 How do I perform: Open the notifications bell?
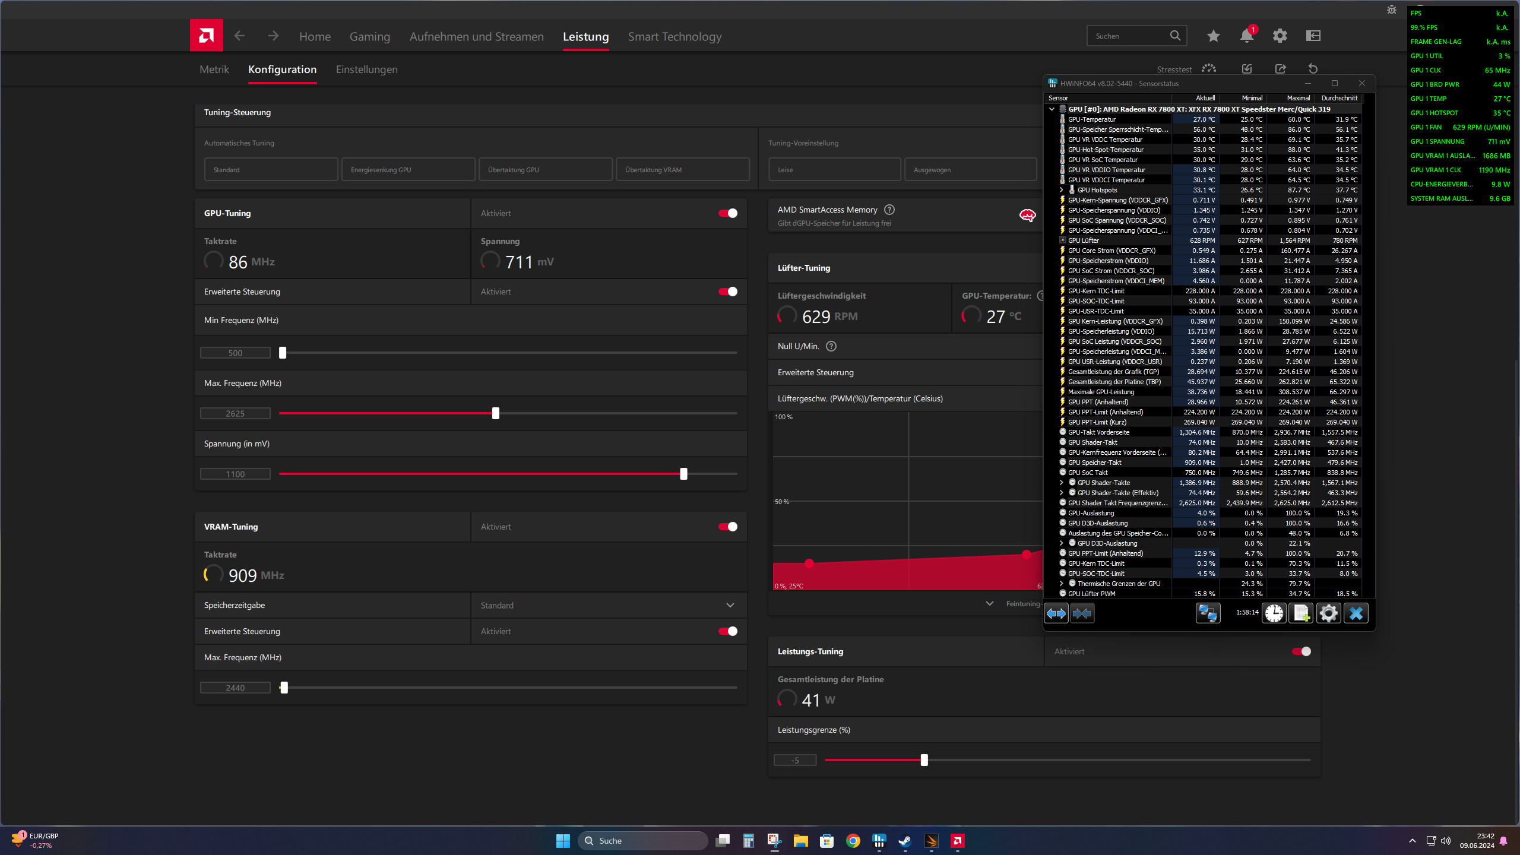tap(1246, 36)
